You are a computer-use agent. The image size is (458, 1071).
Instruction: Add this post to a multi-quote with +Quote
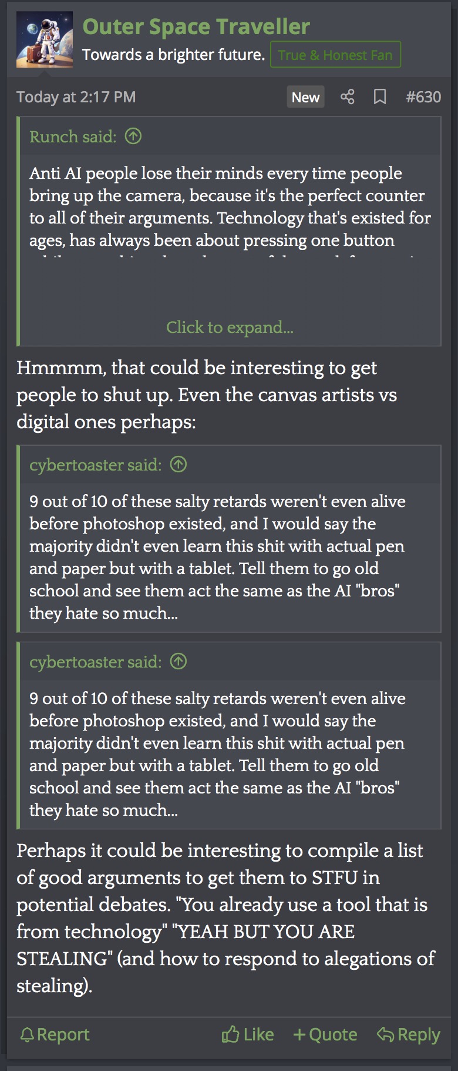point(325,1035)
